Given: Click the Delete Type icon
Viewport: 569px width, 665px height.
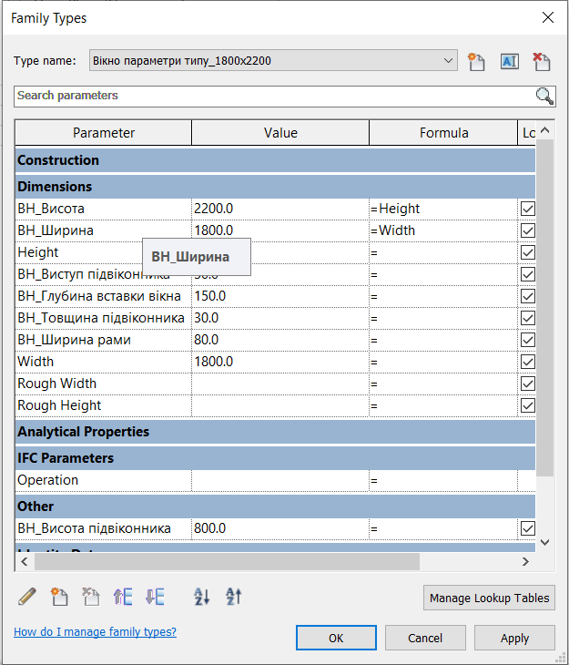Looking at the screenshot, I should tap(542, 61).
